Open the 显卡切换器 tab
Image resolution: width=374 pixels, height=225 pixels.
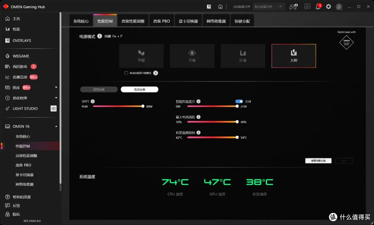(188, 21)
